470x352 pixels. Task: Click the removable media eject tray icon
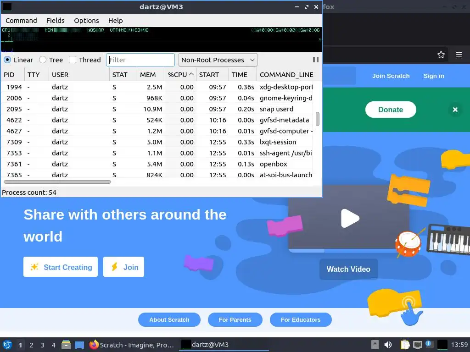click(375, 345)
